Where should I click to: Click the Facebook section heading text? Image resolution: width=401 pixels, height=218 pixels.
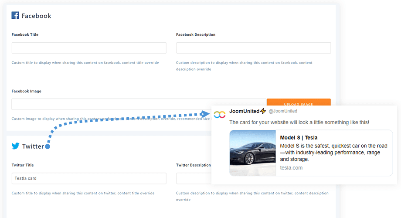[x=36, y=16]
